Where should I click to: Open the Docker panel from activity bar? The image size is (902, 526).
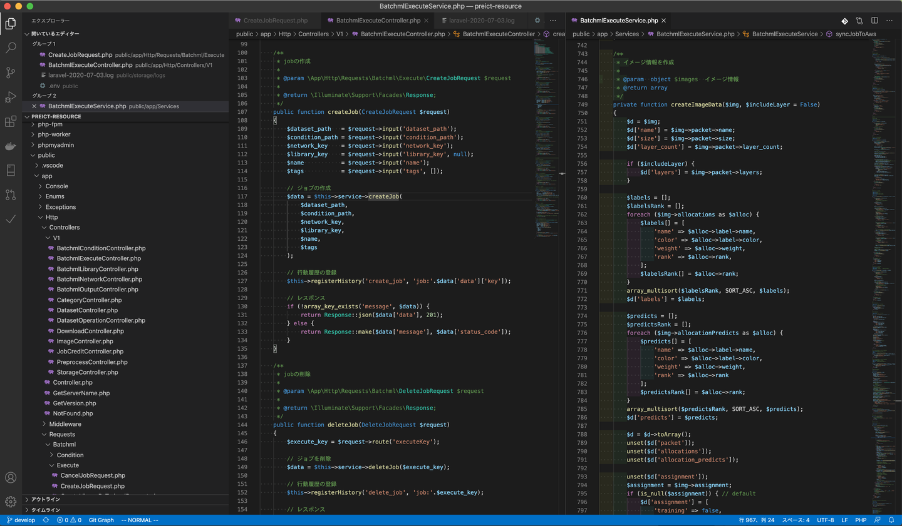click(11, 146)
